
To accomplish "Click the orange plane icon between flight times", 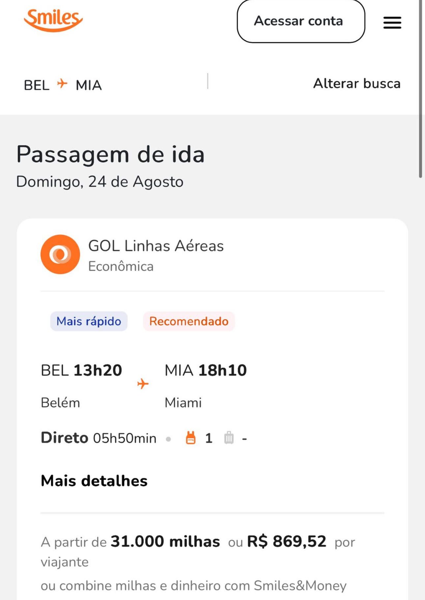I will [143, 384].
